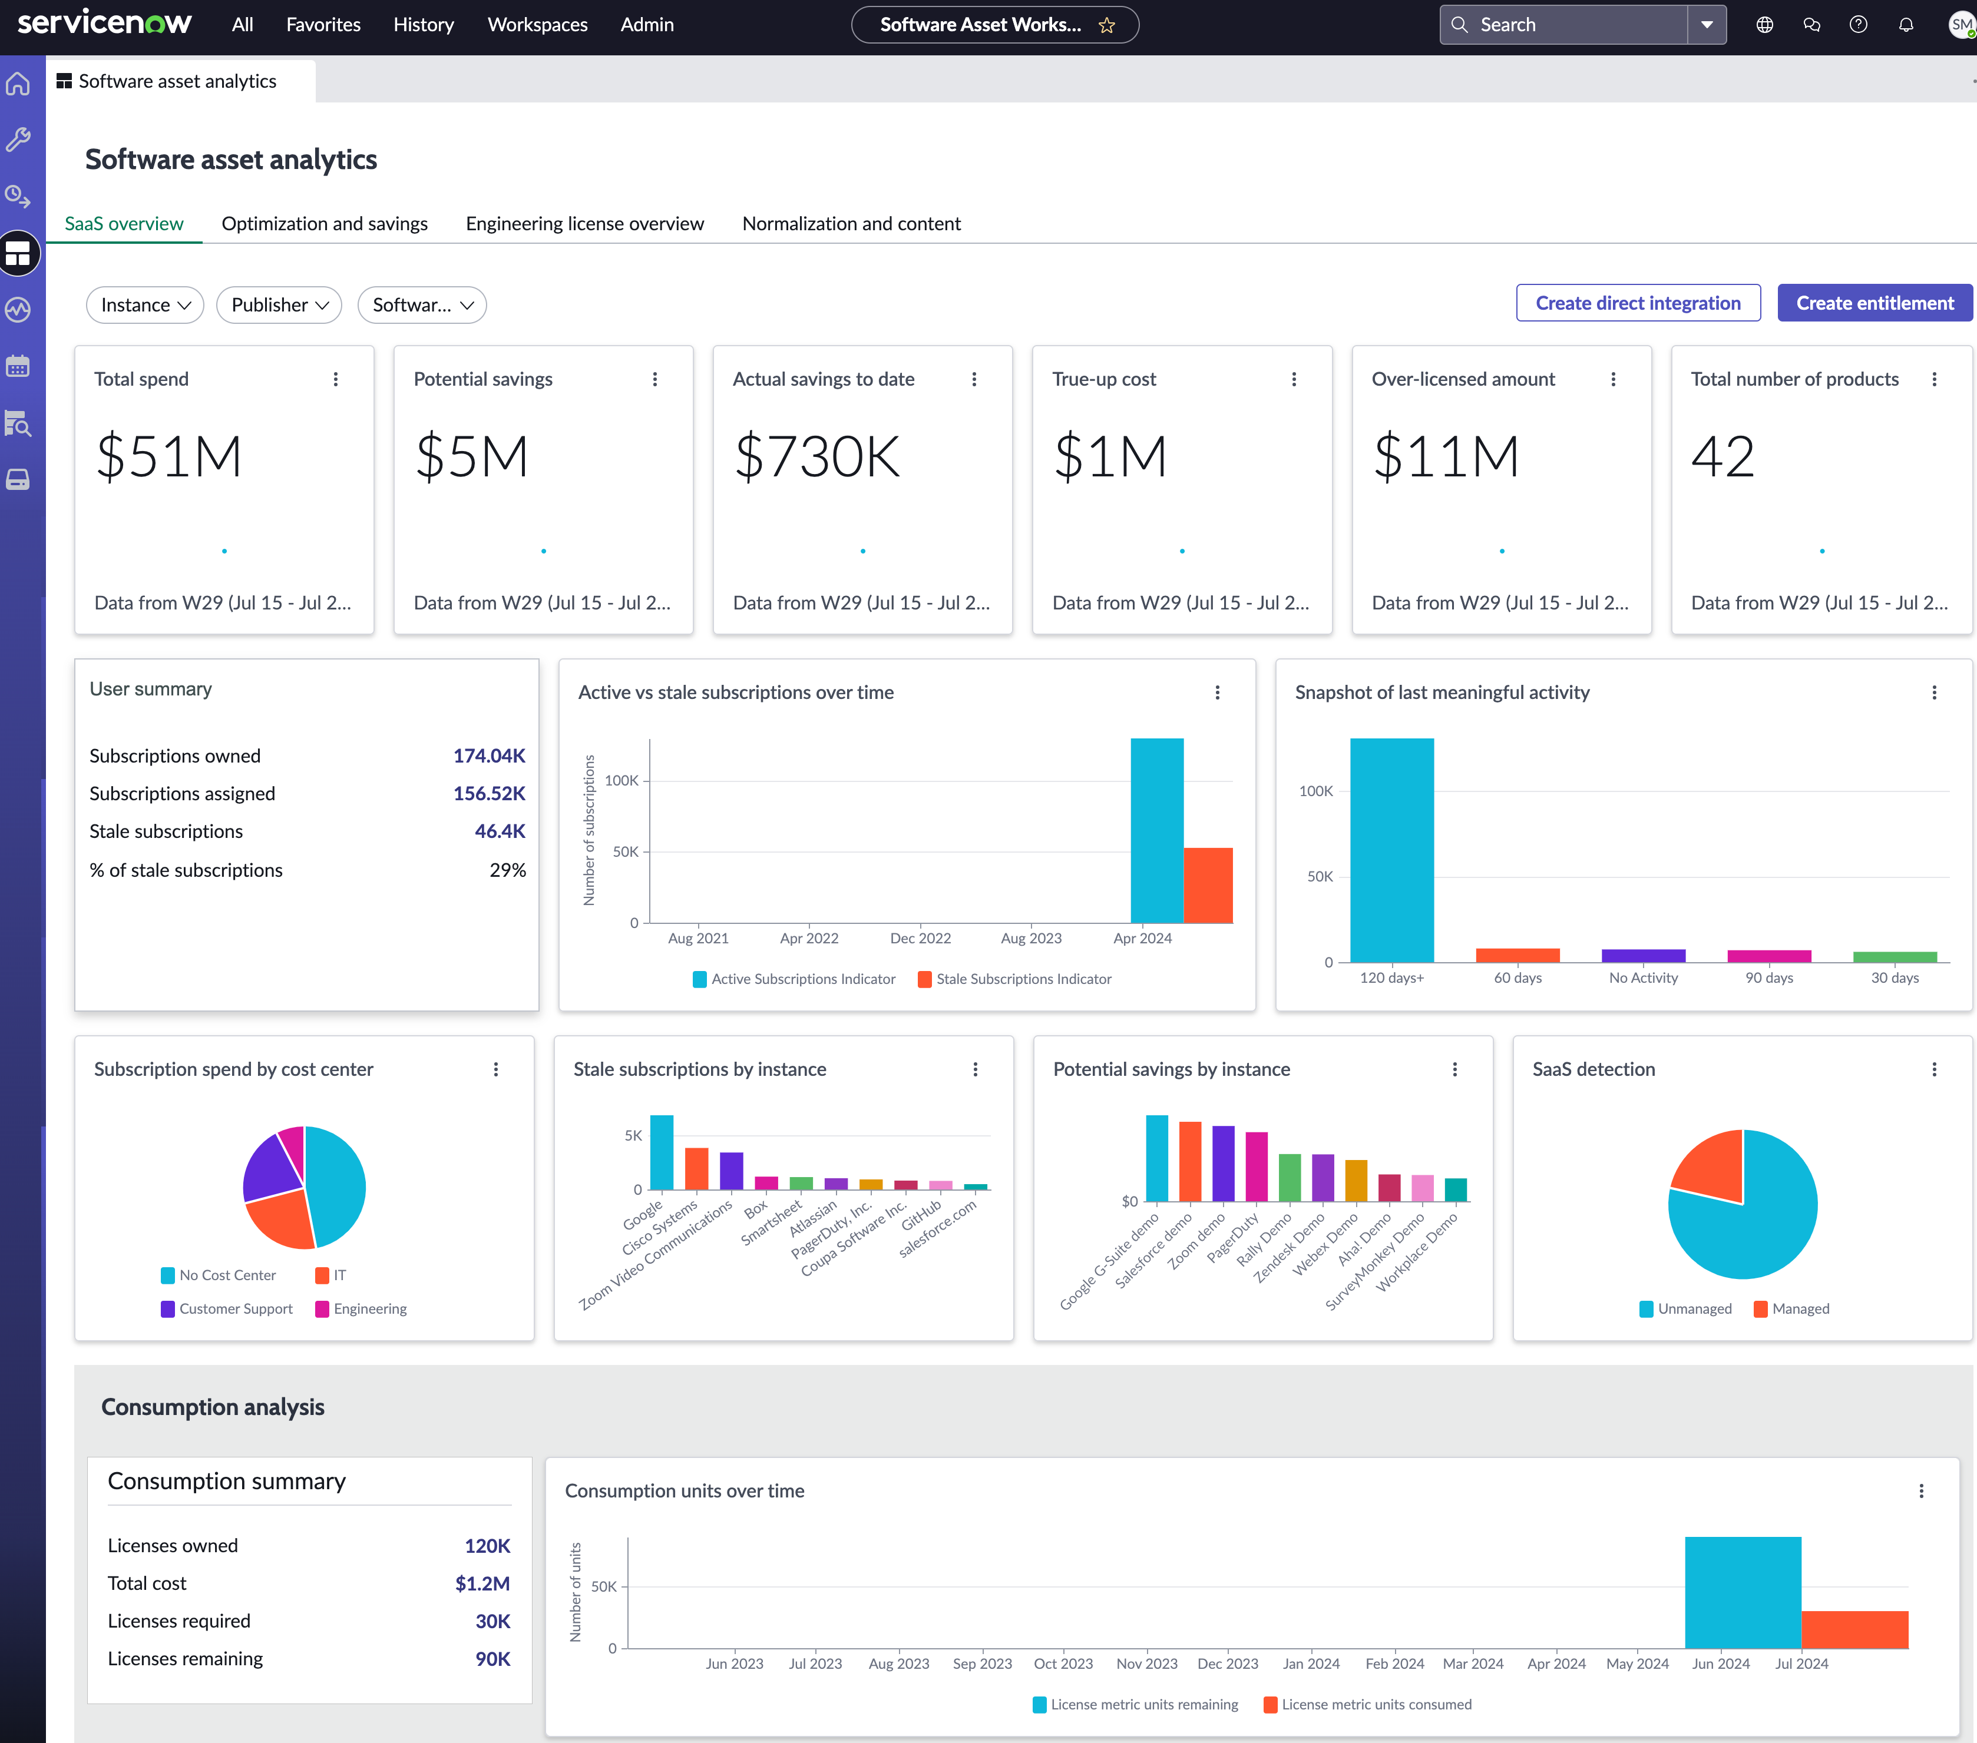
Task: Open the calendar sidebar icon
Action: (x=18, y=366)
